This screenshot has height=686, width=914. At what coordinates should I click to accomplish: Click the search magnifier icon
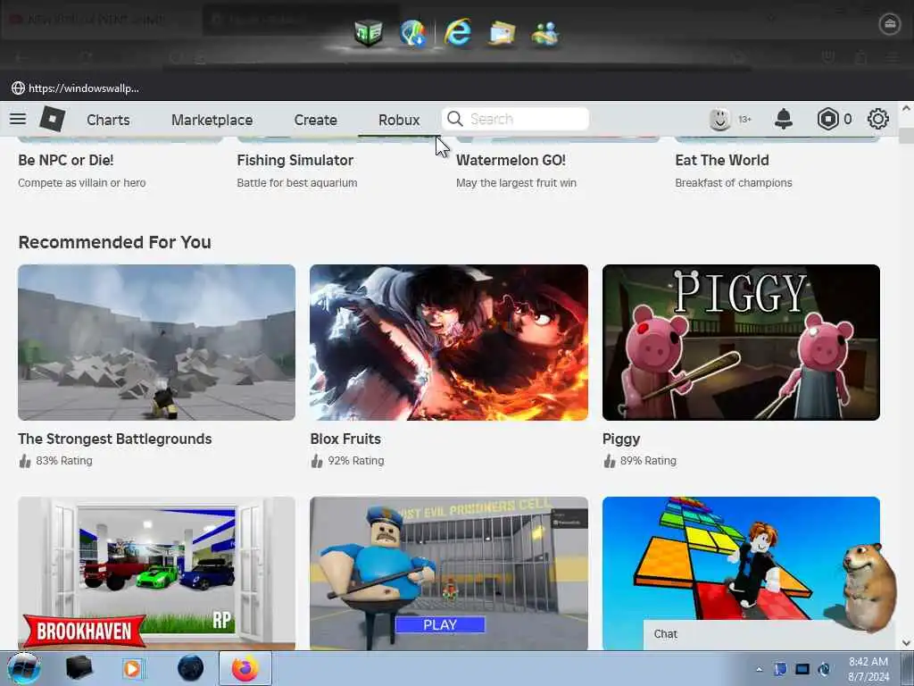455,119
